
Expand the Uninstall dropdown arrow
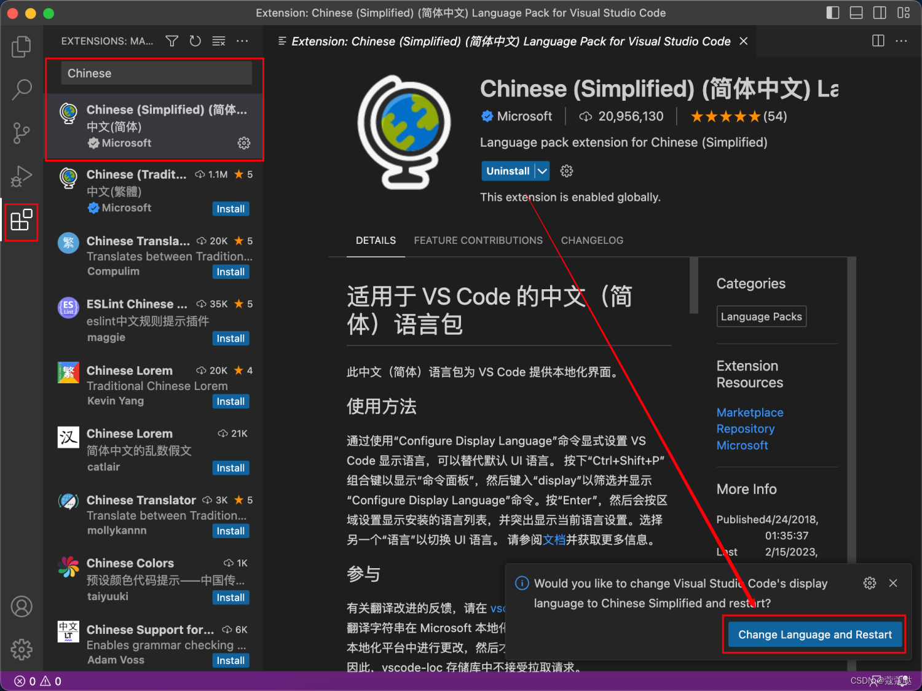pyautogui.click(x=542, y=171)
